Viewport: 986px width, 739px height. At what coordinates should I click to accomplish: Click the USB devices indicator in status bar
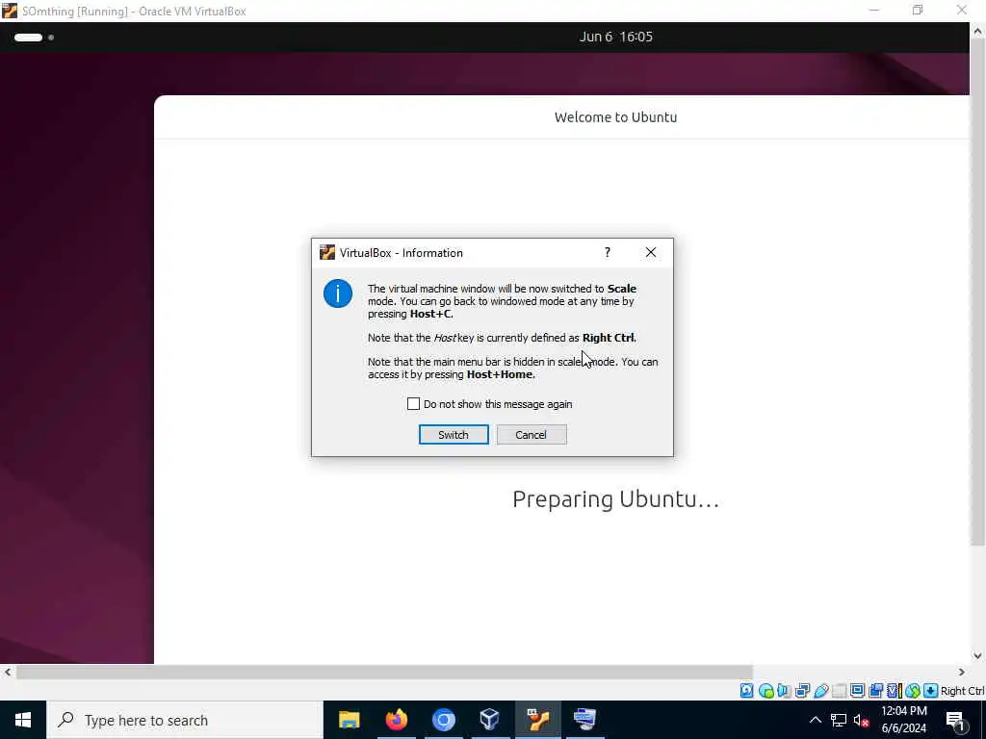(820, 691)
